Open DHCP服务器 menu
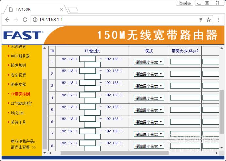This screenshot has height=161, width=226. click(x=20, y=56)
